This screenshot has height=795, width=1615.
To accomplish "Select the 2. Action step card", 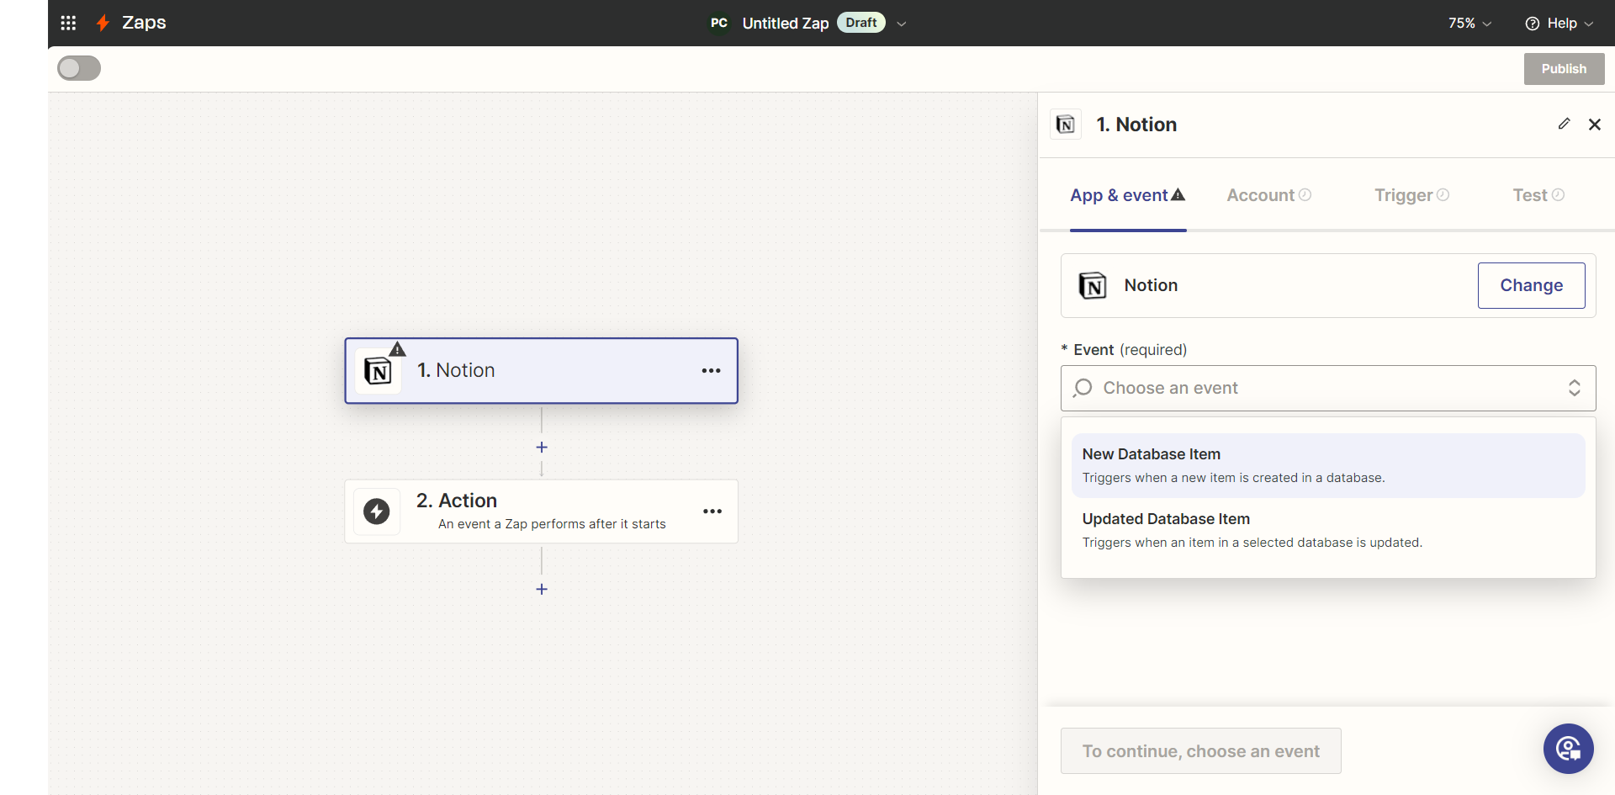I will tap(541, 511).
